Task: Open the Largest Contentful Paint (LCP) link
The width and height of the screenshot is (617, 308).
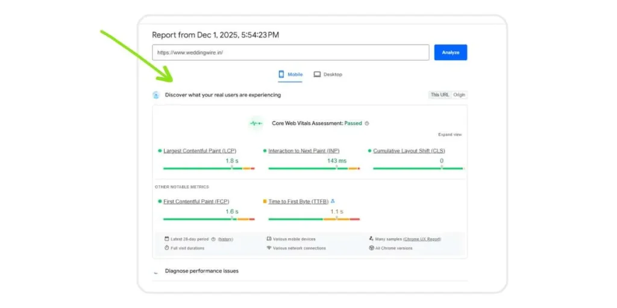Action: click(x=199, y=151)
